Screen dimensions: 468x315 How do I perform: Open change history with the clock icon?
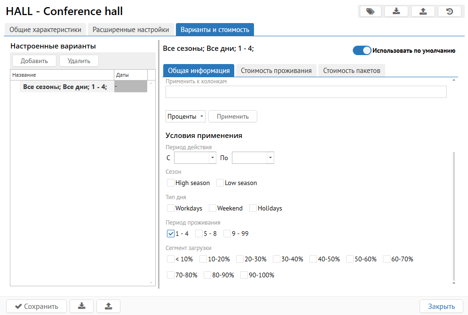point(449,12)
